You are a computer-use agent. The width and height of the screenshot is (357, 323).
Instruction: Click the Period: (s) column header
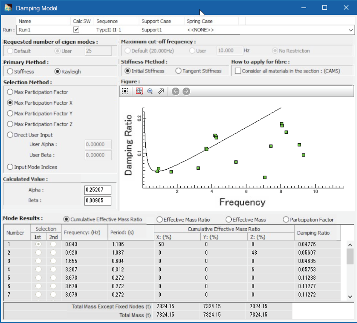[131, 233]
